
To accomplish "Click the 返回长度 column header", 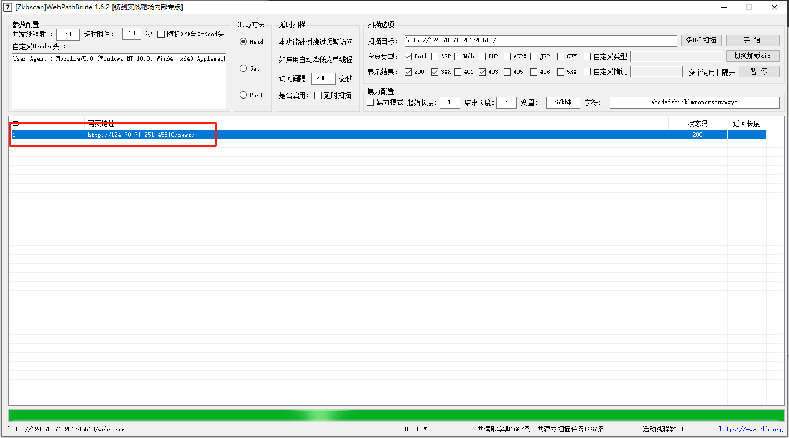I will [x=747, y=124].
